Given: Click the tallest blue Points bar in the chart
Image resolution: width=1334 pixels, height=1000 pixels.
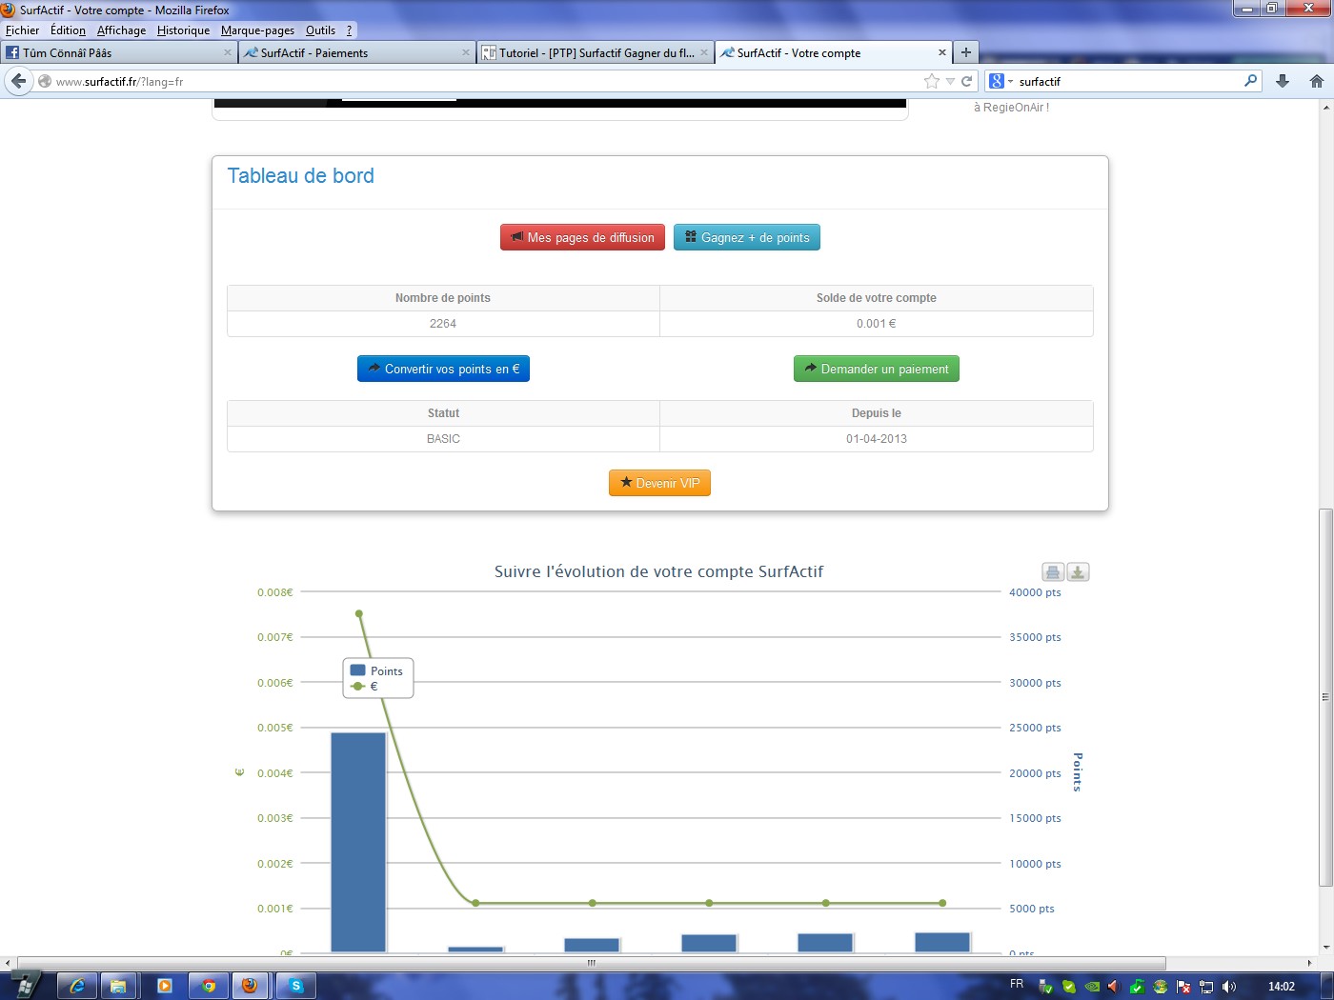Looking at the screenshot, I should 358,842.
